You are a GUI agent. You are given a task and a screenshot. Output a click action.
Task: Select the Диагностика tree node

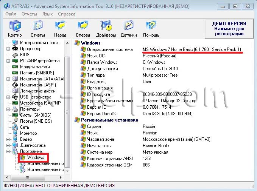pos(33,145)
